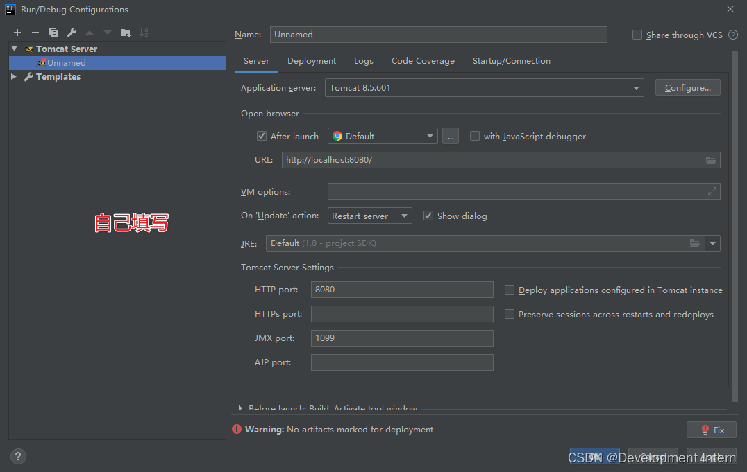Click the URL input field
747x472 pixels.
click(x=501, y=160)
